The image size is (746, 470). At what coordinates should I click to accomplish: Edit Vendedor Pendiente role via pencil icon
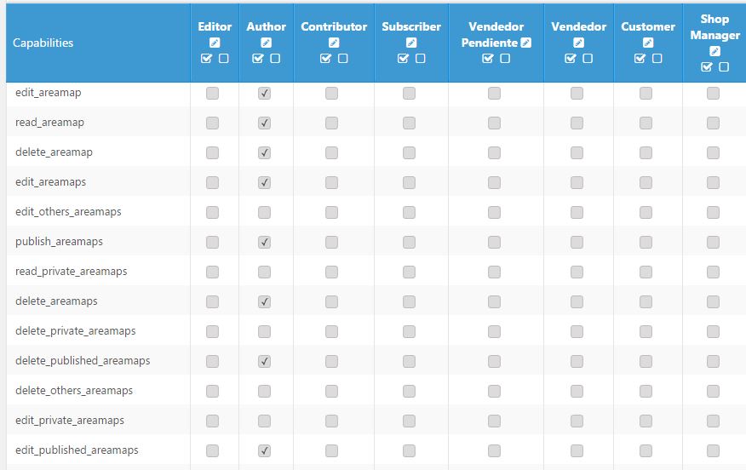pyautogui.click(x=525, y=43)
